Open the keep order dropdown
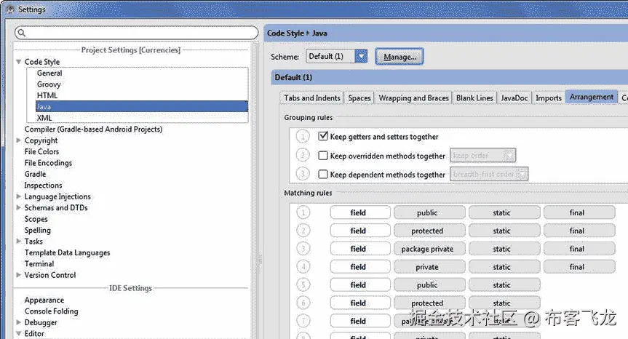628x339 pixels. (x=483, y=155)
